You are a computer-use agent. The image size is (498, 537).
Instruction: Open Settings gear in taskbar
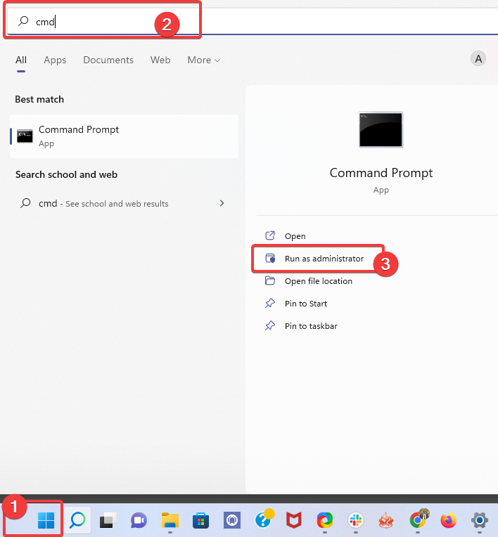coord(480,521)
